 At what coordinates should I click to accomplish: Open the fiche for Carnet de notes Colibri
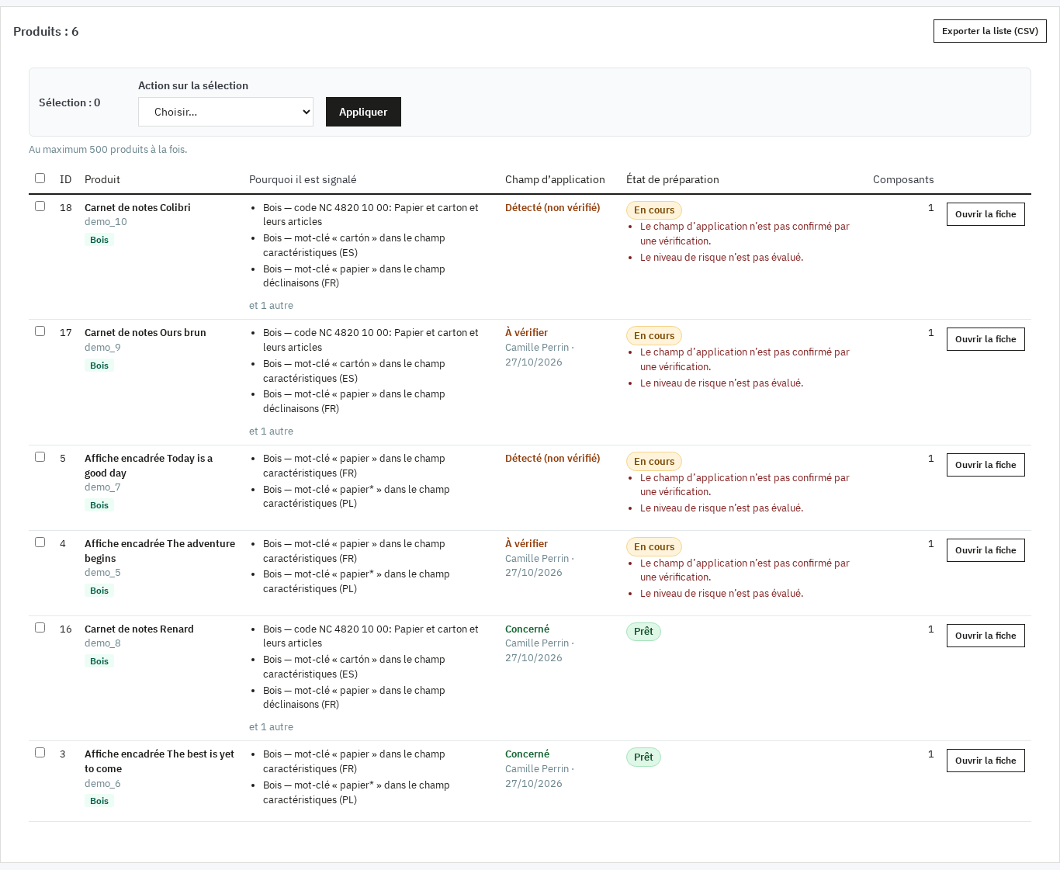986,214
